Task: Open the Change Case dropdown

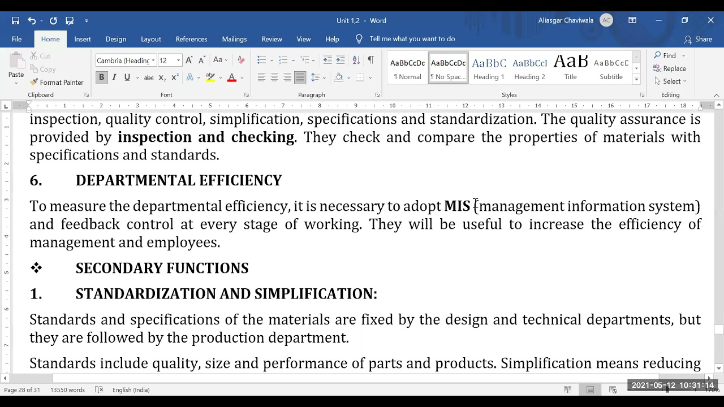Action: click(220, 60)
